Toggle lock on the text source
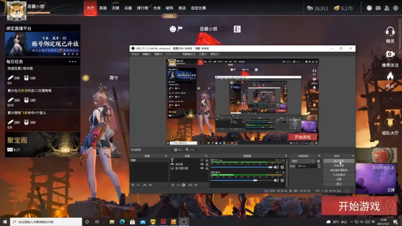Viewport: 402px width, 226px height. pyautogui.click(x=207, y=160)
